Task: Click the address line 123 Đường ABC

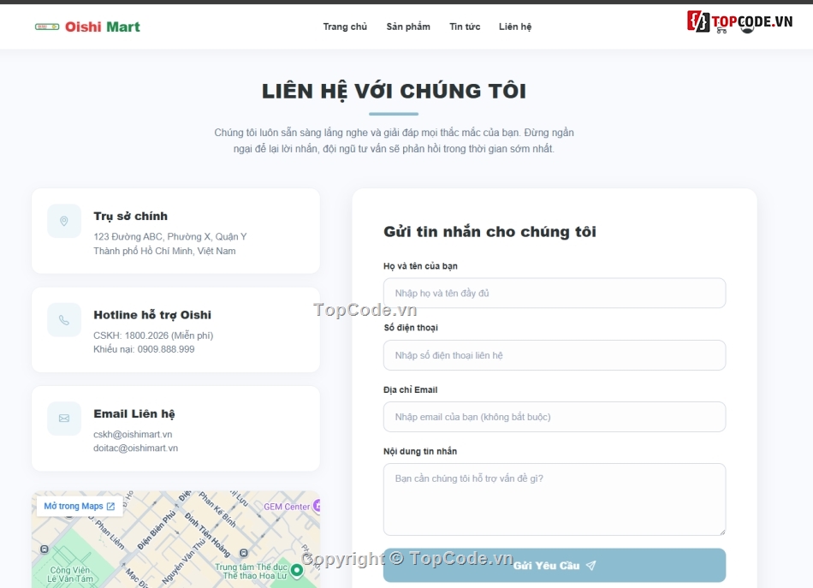Action: click(x=170, y=236)
